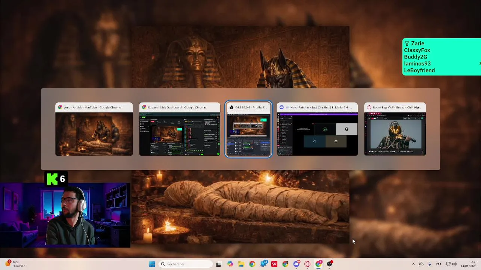
Task: Click the webcam overlay of the streamer
Action: pos(65,215)
